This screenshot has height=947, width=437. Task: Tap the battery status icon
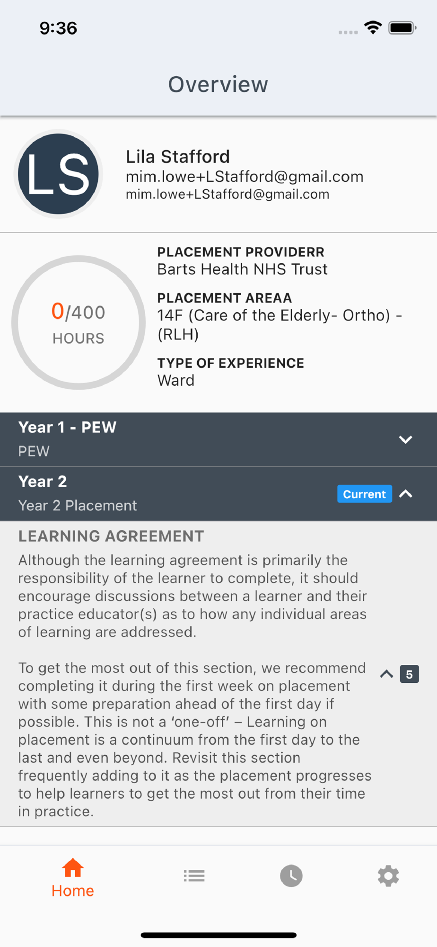pos(402,28)
